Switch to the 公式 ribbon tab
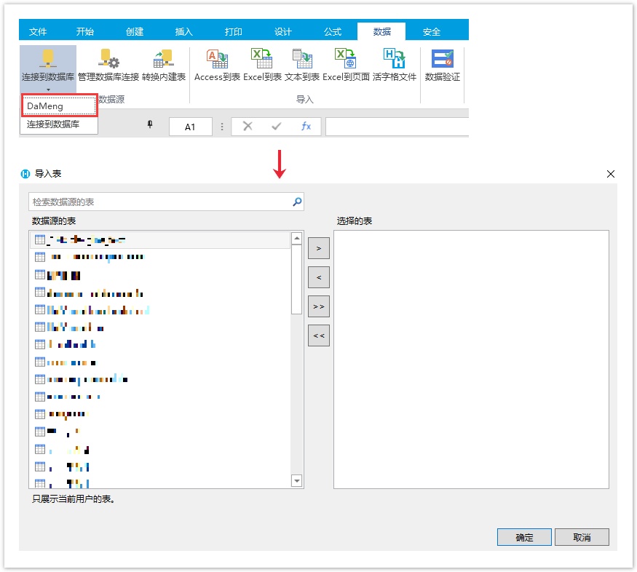The image size is (637, 572). click(333, 32)
